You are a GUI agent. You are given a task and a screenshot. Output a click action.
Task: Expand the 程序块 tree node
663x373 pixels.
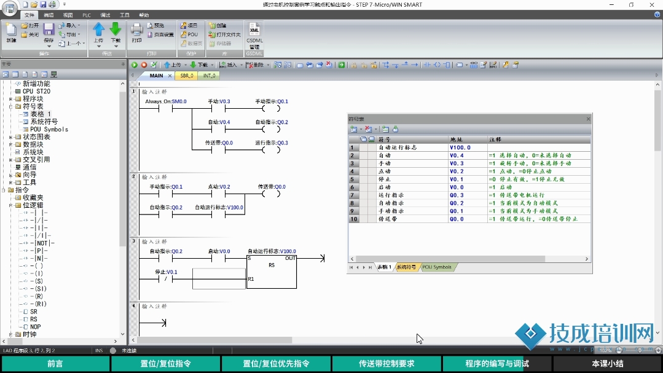tap(11, 99)
